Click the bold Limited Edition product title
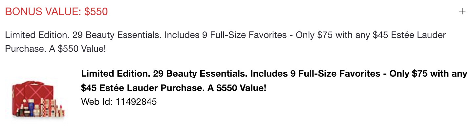The height and width of the screenshot is (129, 476). pos(274,81)
